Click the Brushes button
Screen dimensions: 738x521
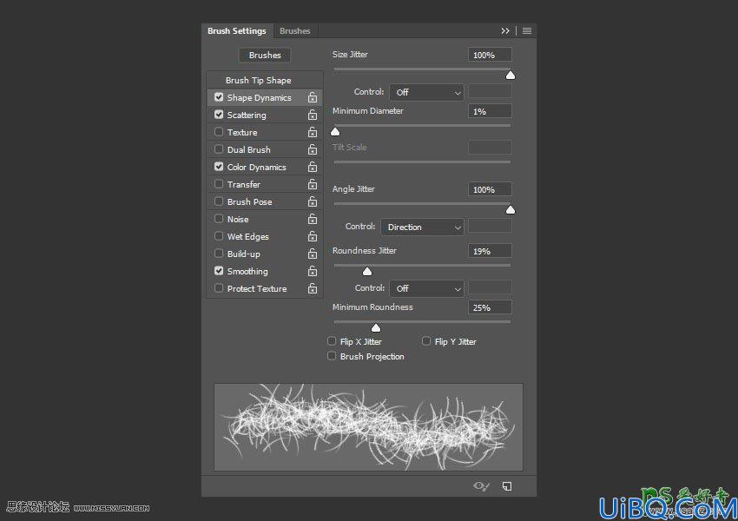[x=265, y=55]
